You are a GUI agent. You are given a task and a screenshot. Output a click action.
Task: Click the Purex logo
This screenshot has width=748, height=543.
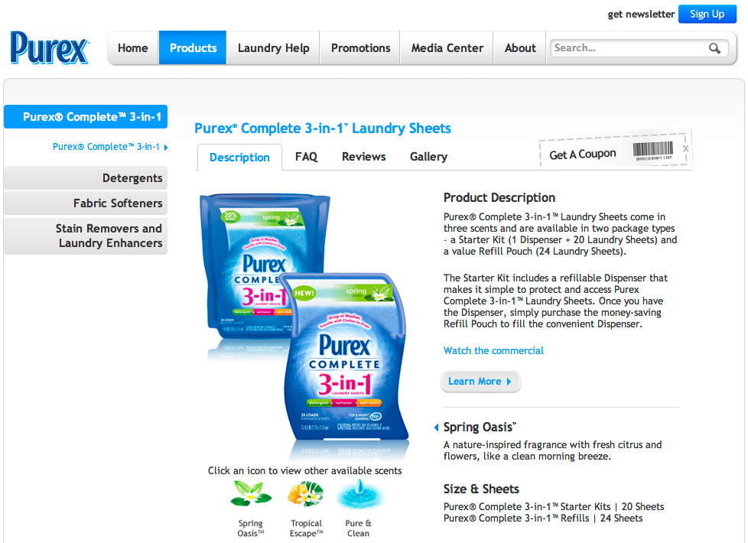[x=50, y=47]
